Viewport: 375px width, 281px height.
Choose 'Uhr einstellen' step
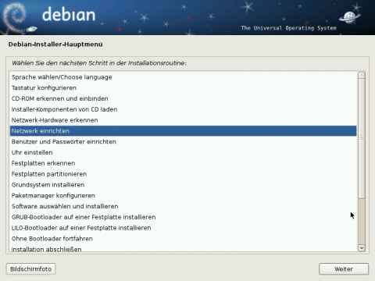pos(183,152)
